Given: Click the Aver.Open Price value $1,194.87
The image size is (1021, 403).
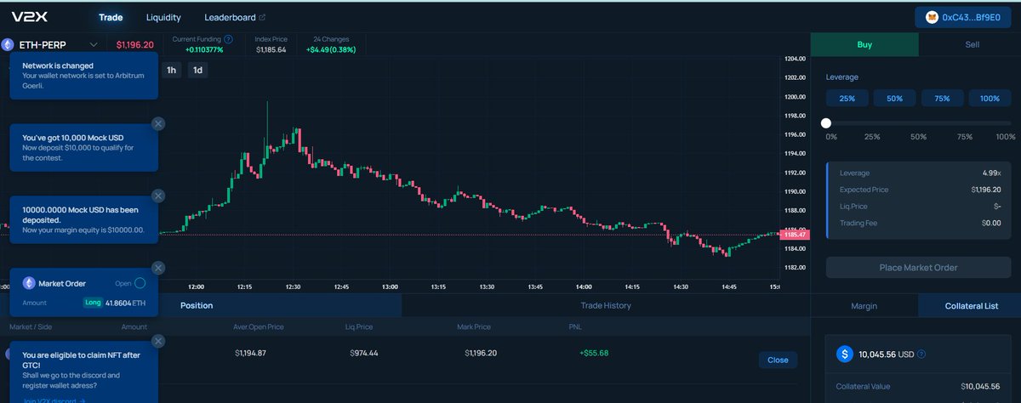Looking at the screenshot, I should 250,353.
